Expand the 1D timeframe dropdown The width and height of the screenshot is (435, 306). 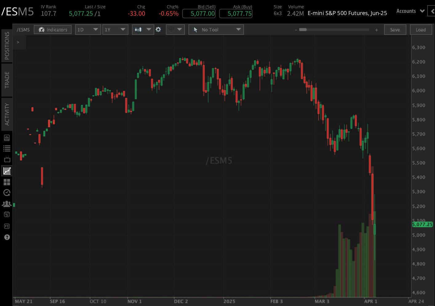click(x=88, y=29)
